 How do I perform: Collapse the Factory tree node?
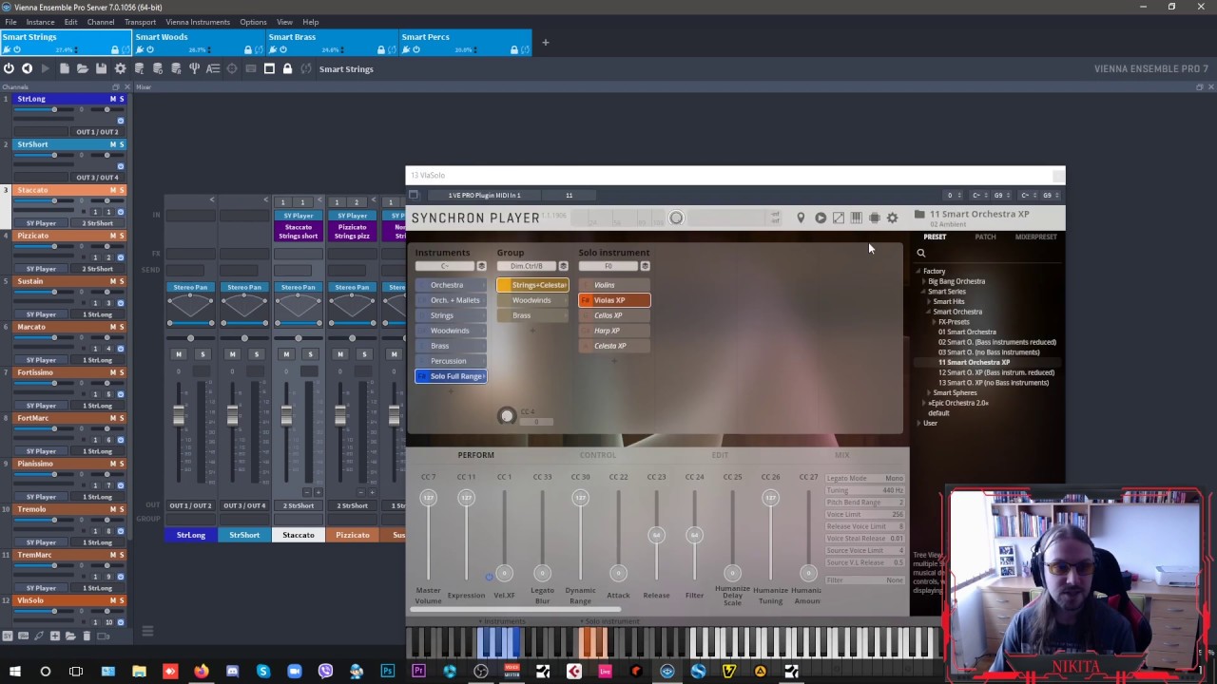tap(918, 272)
